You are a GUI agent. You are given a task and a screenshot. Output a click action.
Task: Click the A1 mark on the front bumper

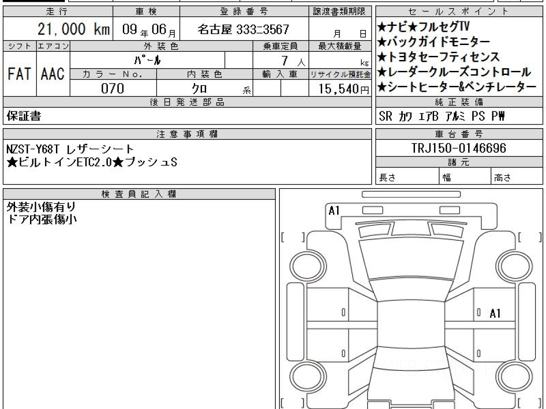pyautogui.click(x=334, y=211)
